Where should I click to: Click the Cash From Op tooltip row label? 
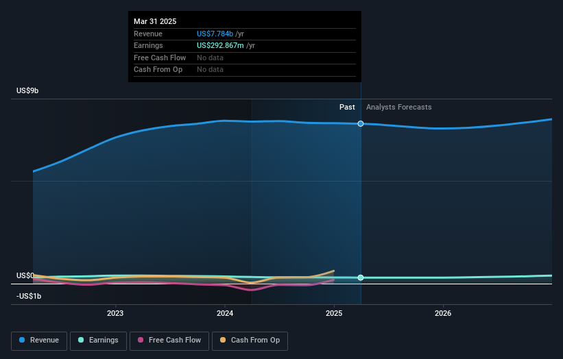coord(158,70)
